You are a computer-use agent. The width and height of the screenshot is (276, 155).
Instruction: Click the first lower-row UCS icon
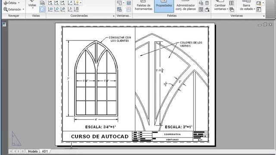pos(50,9)
